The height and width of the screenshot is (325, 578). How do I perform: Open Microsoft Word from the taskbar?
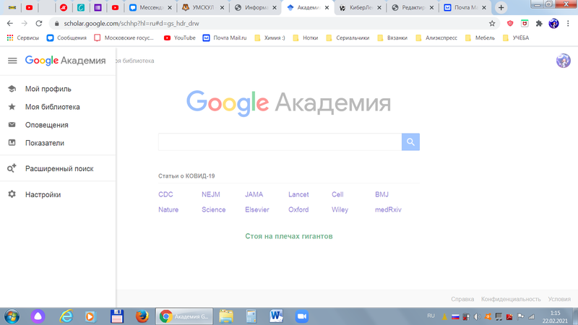276,316
